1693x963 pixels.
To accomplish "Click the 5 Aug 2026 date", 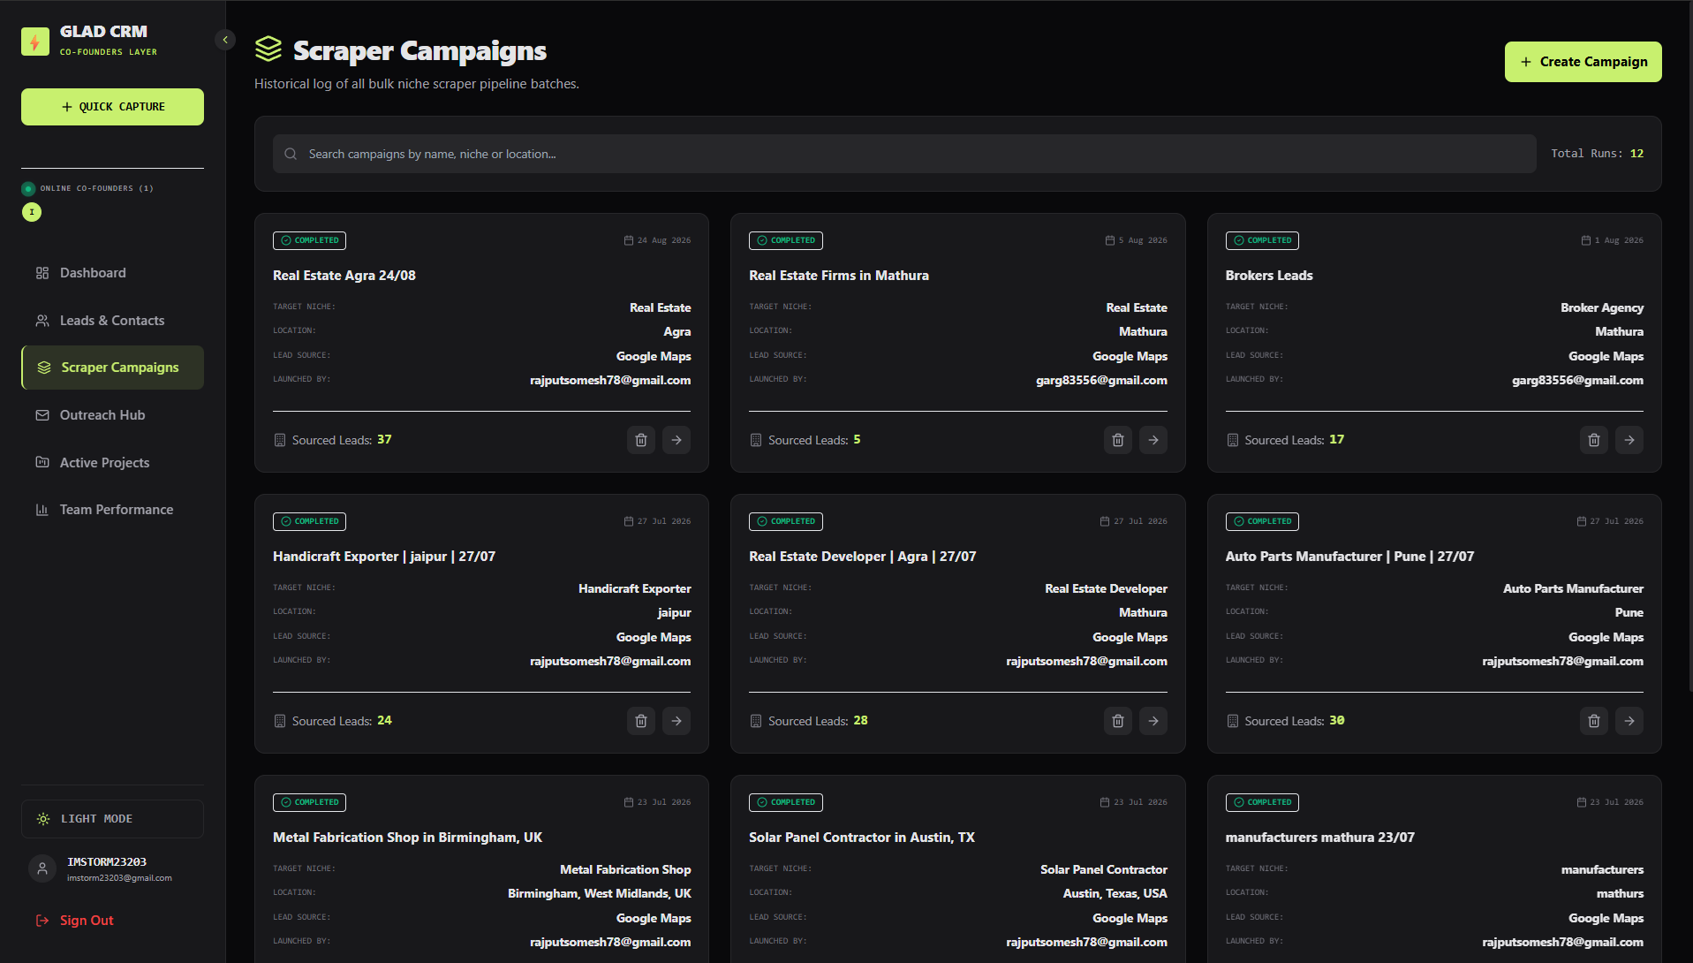I will (x=1137, y=240).
